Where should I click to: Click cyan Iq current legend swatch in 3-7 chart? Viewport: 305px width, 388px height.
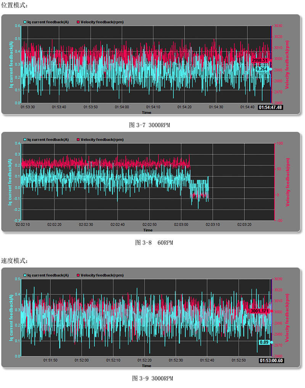25,22
